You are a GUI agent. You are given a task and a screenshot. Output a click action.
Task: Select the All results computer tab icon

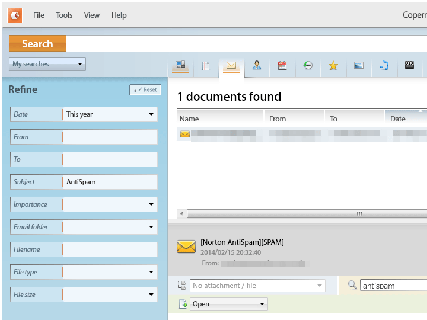click(180, 66)
